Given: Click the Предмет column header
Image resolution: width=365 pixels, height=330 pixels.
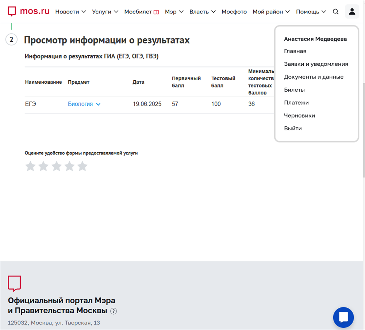Looking at the screenshot, I should [79, 82].
